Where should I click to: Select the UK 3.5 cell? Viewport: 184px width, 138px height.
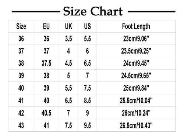coord(68,39)
